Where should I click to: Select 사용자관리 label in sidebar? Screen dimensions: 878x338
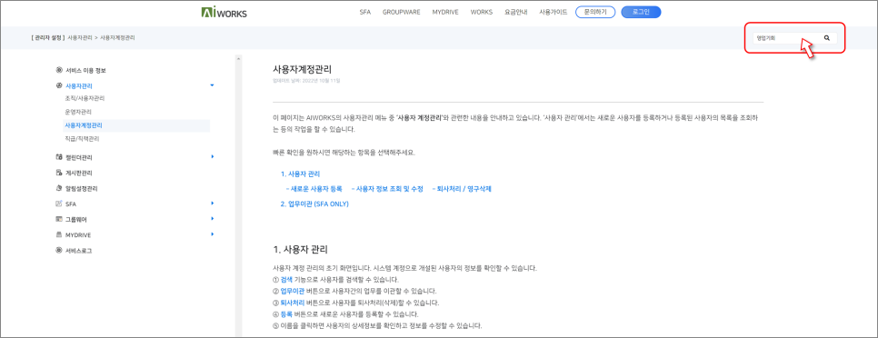point(79,86)
